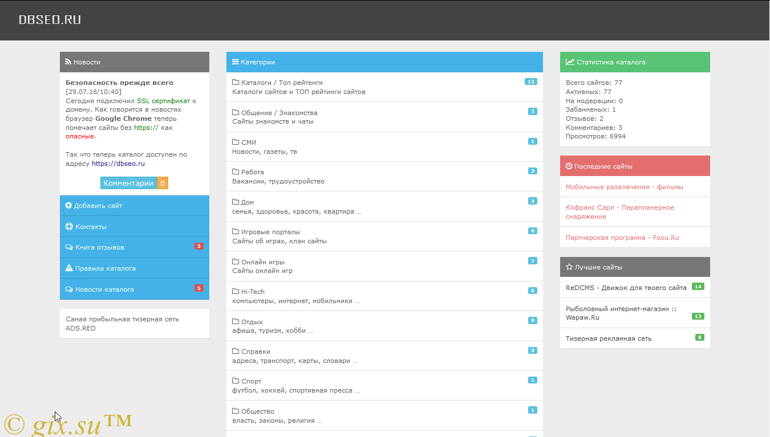Open the Правила каталога menu item

tap(135, 268)
